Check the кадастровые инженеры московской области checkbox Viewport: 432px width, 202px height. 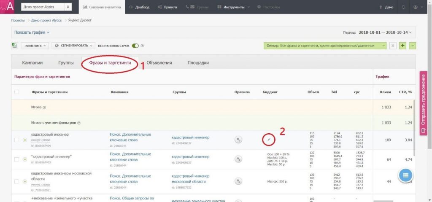16,182
